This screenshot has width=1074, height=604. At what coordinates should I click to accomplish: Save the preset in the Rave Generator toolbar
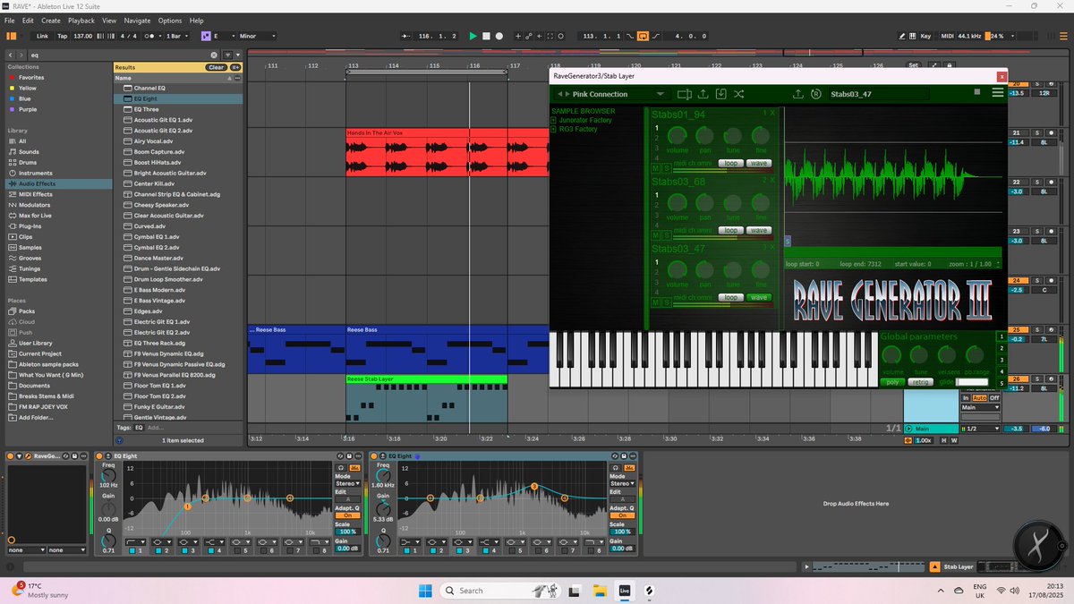pyautogui.click(x=720, y=94)
